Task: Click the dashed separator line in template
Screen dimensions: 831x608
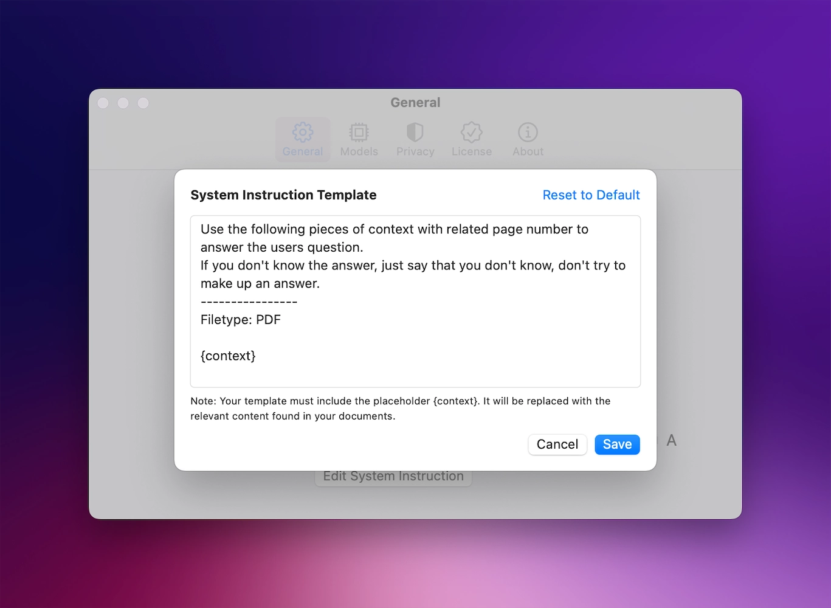Action: pos(249,302)
